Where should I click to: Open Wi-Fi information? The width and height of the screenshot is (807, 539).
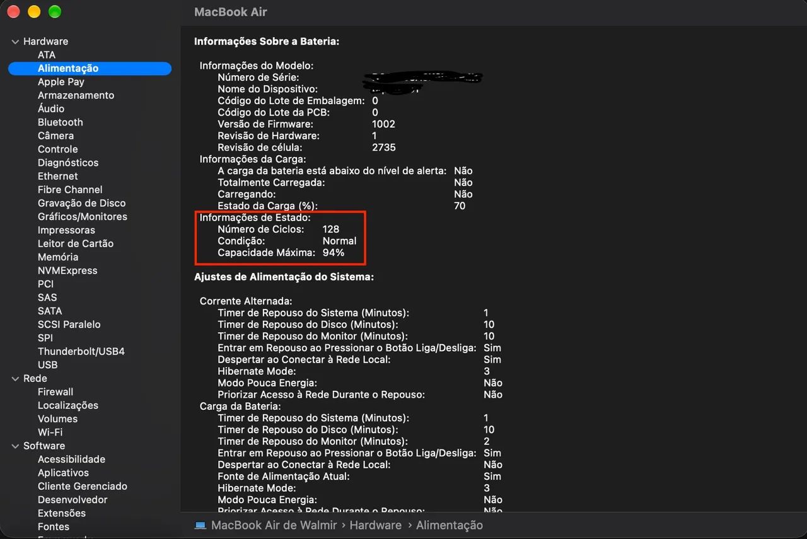pyautogui.click(x=50, y=432)
